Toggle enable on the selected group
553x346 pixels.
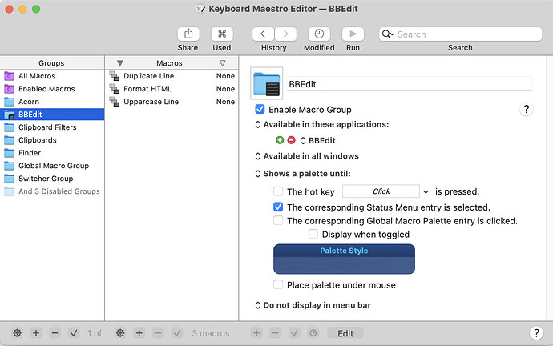point(74,333)
